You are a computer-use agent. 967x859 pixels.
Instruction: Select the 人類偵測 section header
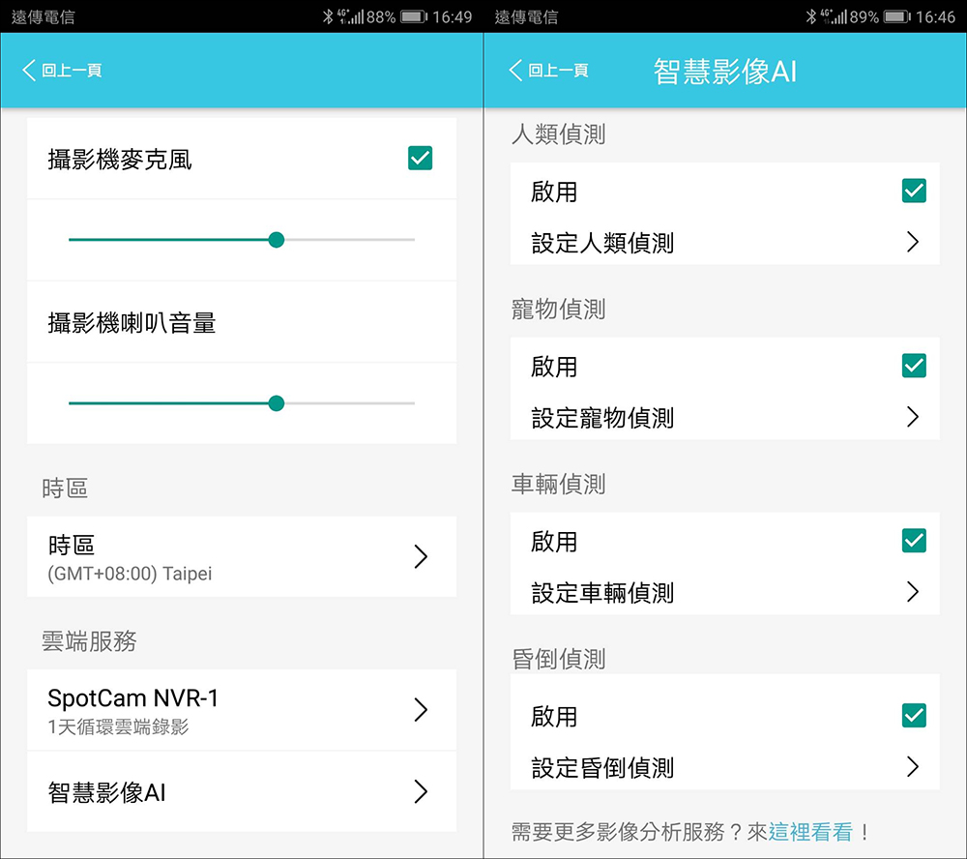(559, 133)
